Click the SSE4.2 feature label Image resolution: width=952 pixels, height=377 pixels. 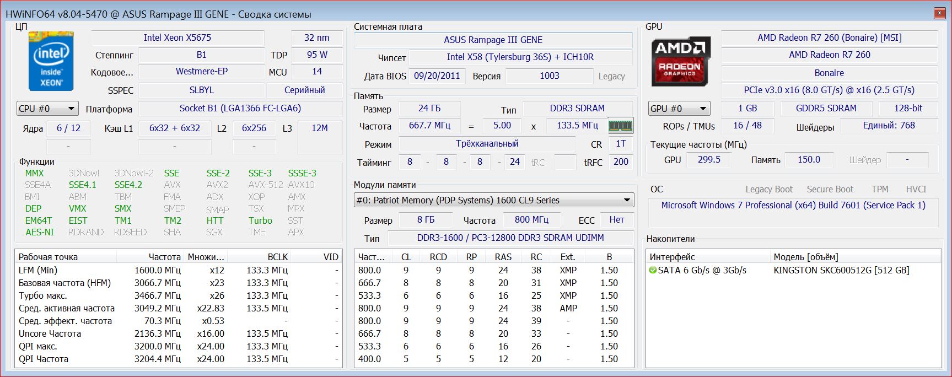pyautogui.click(x=128, y=185)
